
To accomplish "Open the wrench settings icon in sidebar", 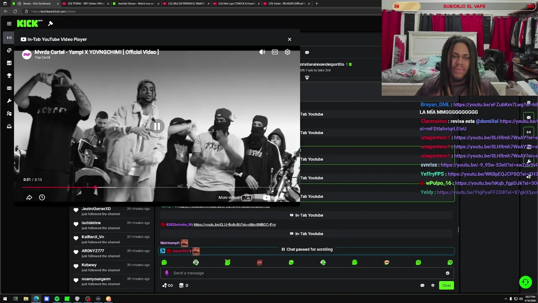I will tap(9, 101).
